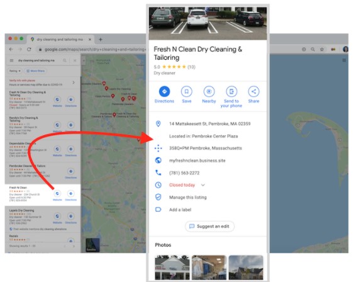
Task: Select the dry cleaning and tailoring browser tab
Action: (61, 40)
